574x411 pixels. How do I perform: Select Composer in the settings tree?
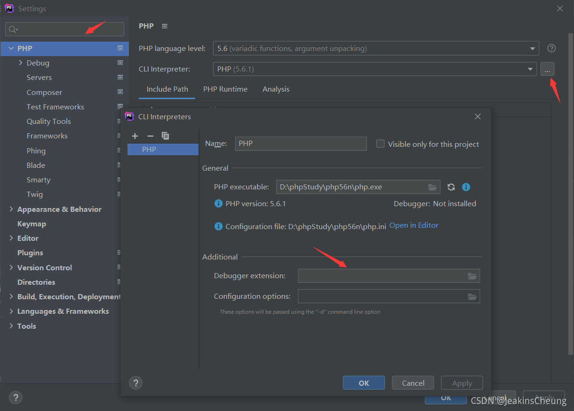[x=44, y=92]
